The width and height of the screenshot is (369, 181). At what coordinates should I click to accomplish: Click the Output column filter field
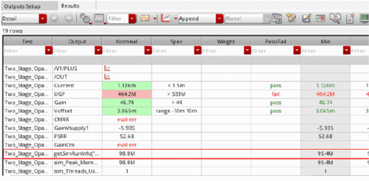73,51
